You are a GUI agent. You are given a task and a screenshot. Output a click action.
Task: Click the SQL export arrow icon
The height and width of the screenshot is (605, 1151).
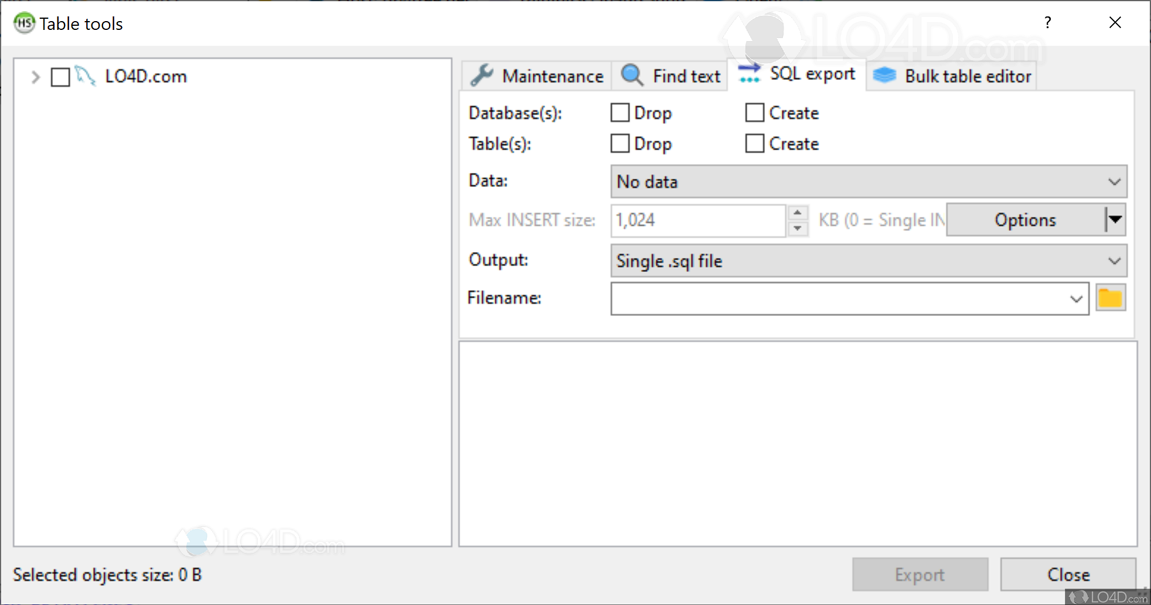click(748, 74)
